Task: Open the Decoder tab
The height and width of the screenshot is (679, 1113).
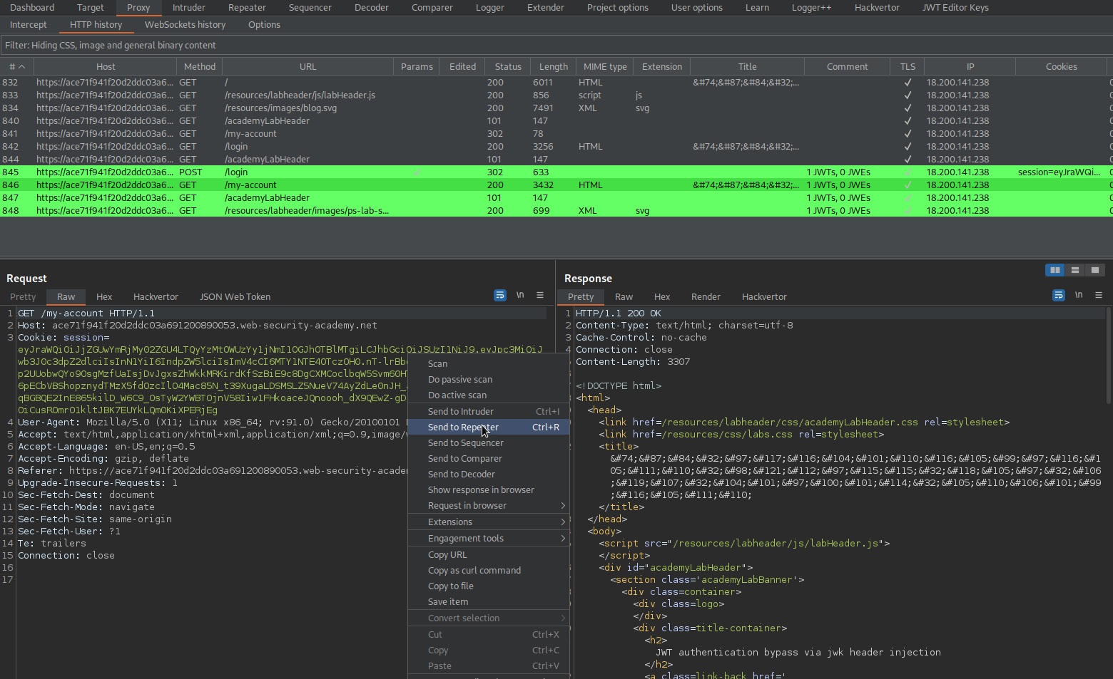Action: point(372,7)
